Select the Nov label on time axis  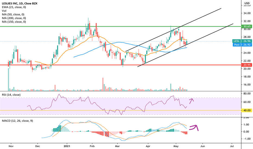pos(11,146)
